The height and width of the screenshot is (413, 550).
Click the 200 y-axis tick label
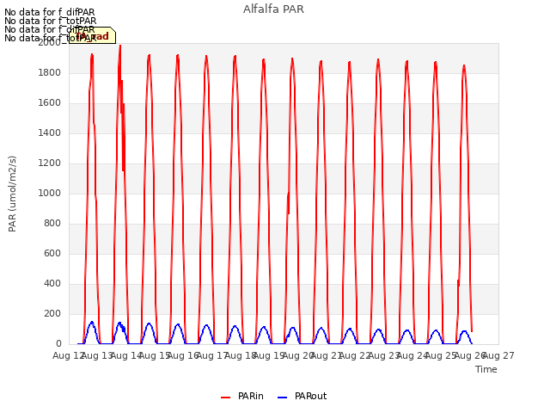pos(52,313)
